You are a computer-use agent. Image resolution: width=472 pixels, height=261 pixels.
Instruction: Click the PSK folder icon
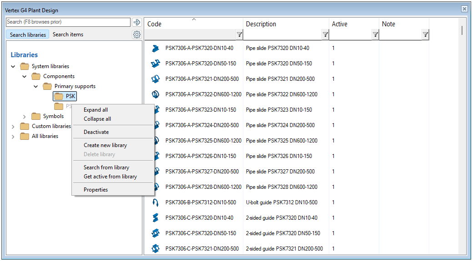tap(59, 96)
